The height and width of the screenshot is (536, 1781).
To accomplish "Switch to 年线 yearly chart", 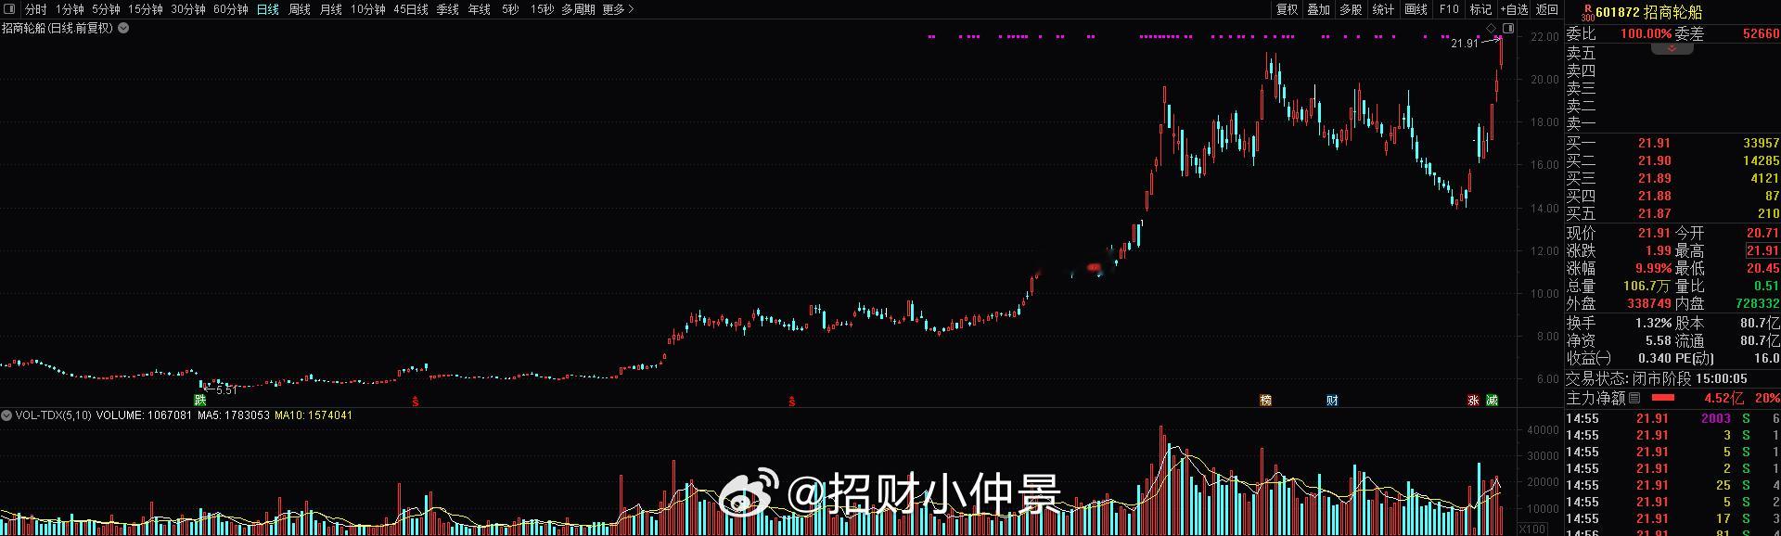I will [479, 9].
